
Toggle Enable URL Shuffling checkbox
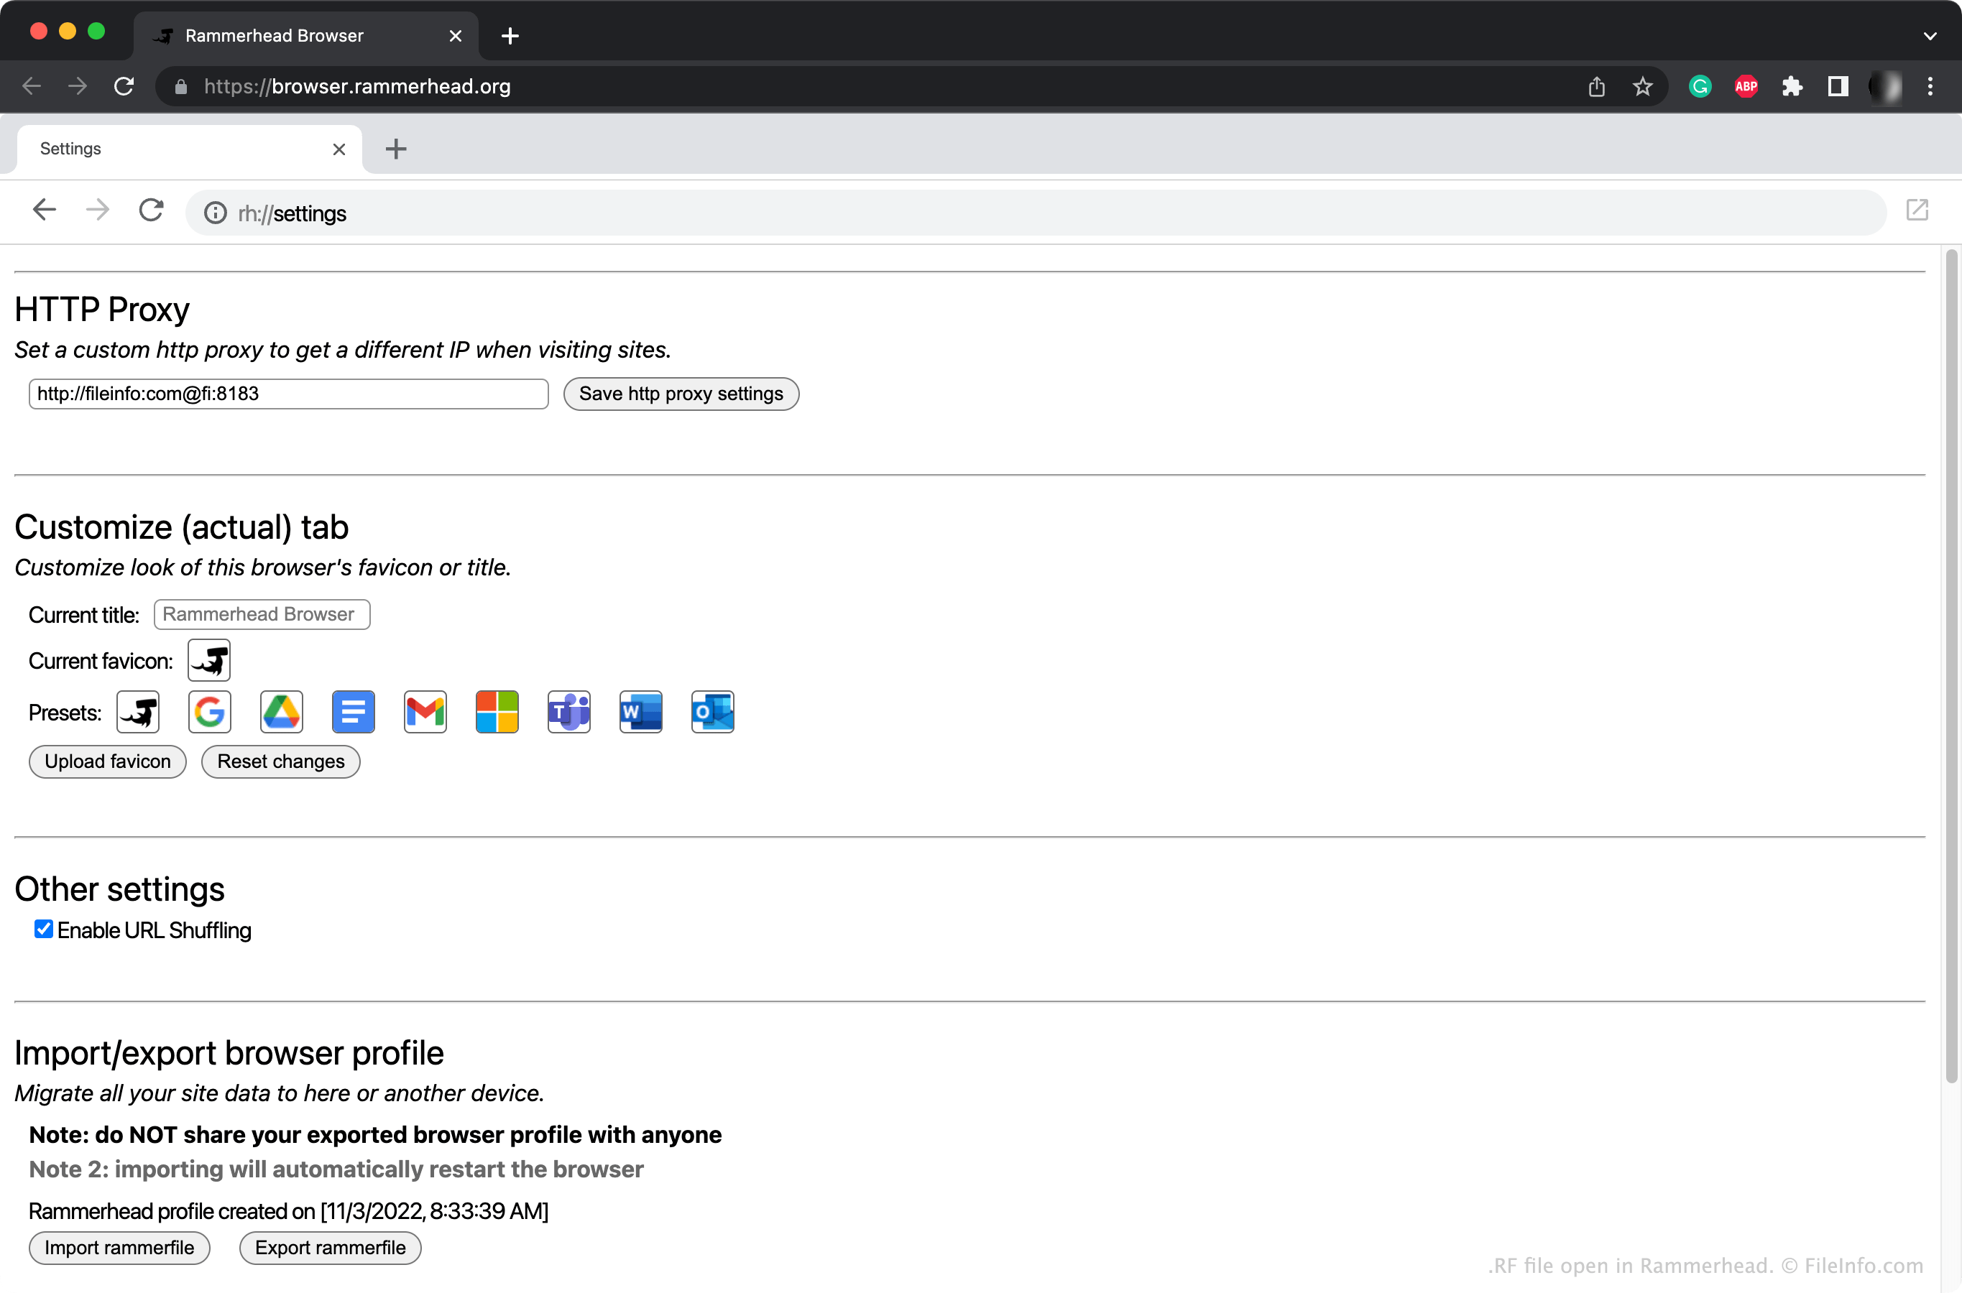(44, 930)
